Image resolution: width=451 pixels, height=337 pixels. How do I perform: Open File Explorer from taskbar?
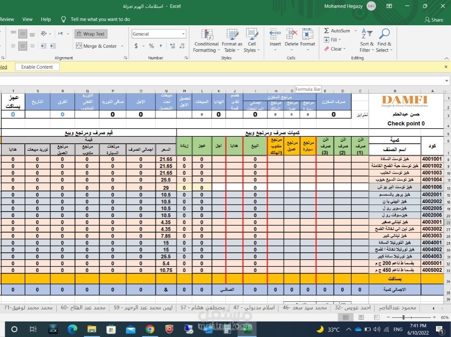91,329
